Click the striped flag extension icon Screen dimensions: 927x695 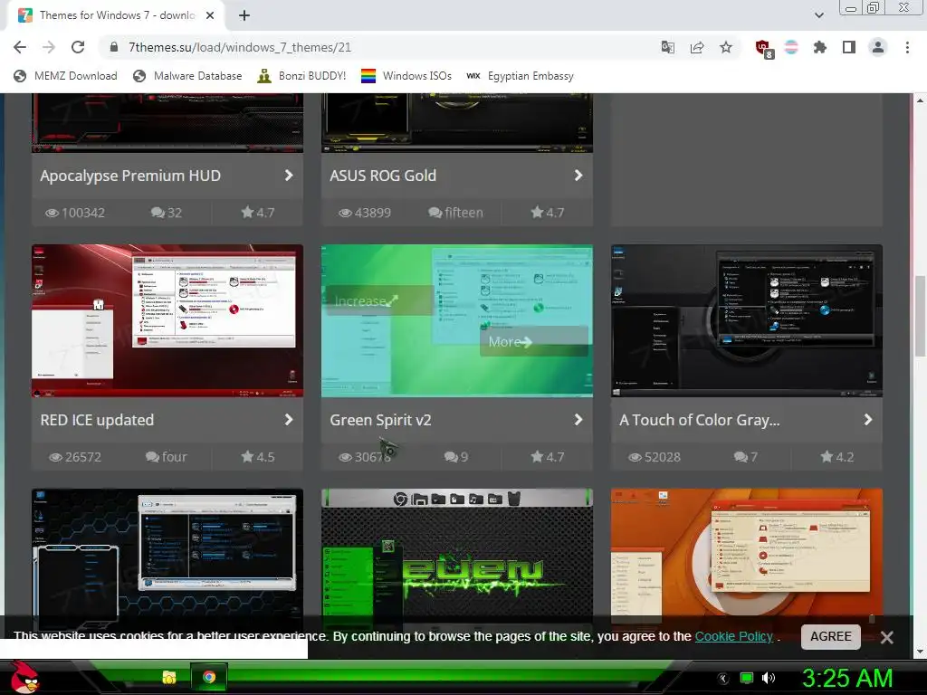pyautogui.click(x=791, y=47)
